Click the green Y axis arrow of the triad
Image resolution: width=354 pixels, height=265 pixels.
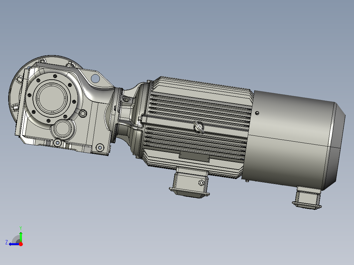click(x=21, y=237)
